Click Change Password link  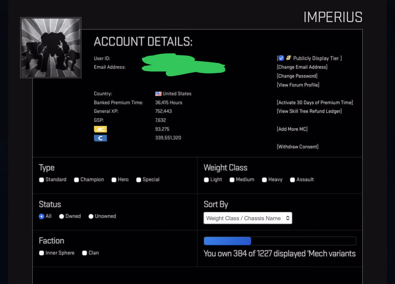coord(297,76)
